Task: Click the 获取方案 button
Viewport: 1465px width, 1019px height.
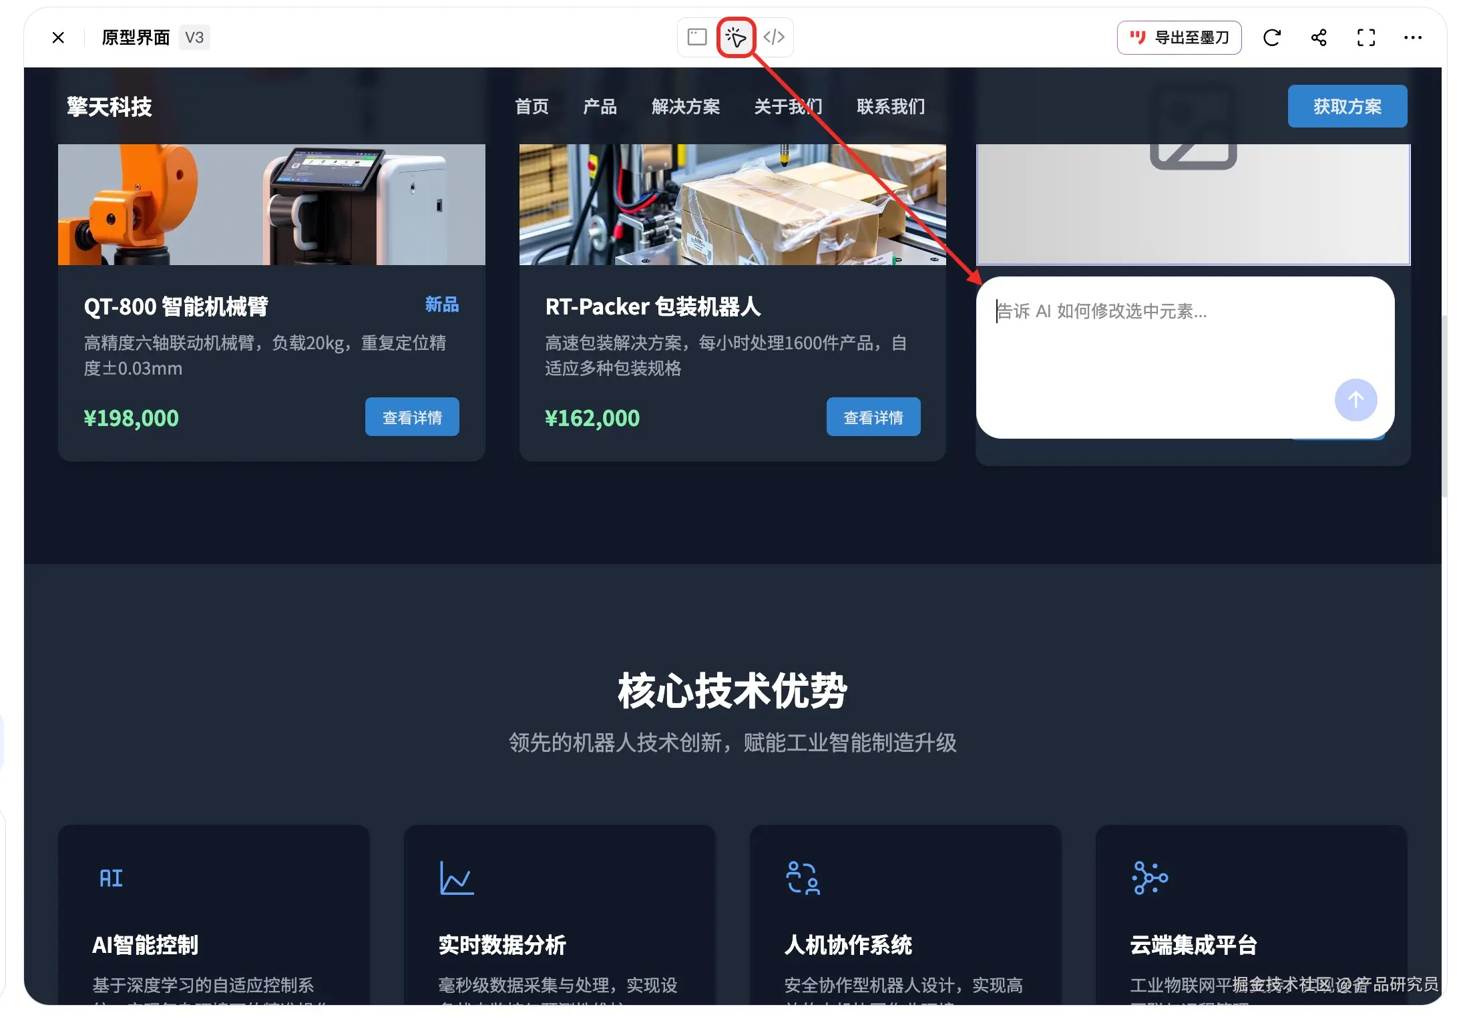Action: (x=1347, y=107)
